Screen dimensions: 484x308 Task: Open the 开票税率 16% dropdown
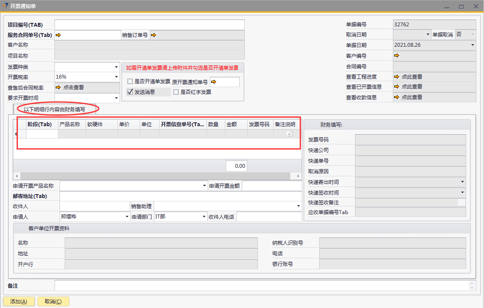pos(116,77)
